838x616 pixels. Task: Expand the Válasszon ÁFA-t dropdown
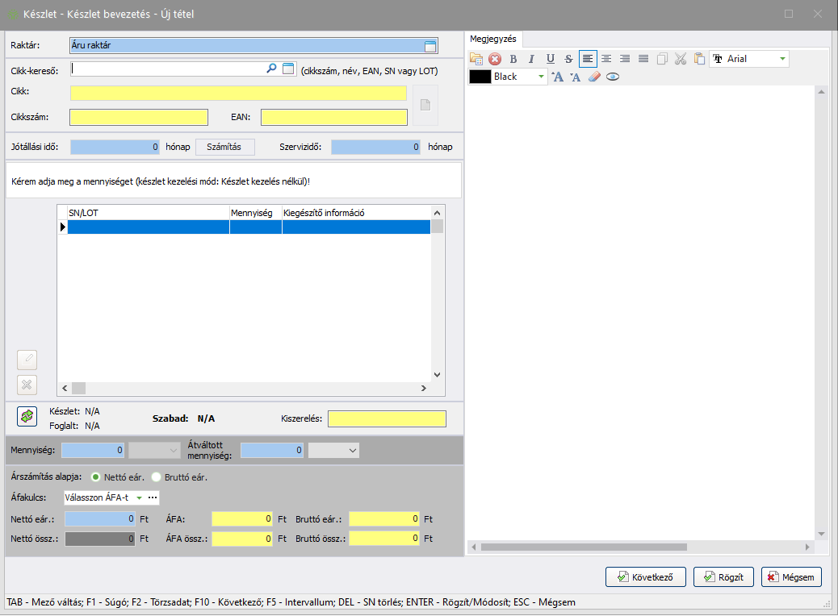coord(138,498)
